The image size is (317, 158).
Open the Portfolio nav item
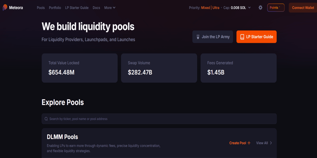(x=55, y=8)
